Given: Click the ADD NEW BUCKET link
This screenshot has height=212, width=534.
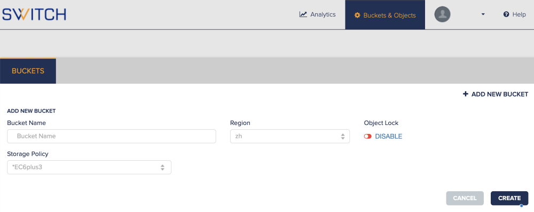Looking at the screenshot, I should (x=496, y=94).
